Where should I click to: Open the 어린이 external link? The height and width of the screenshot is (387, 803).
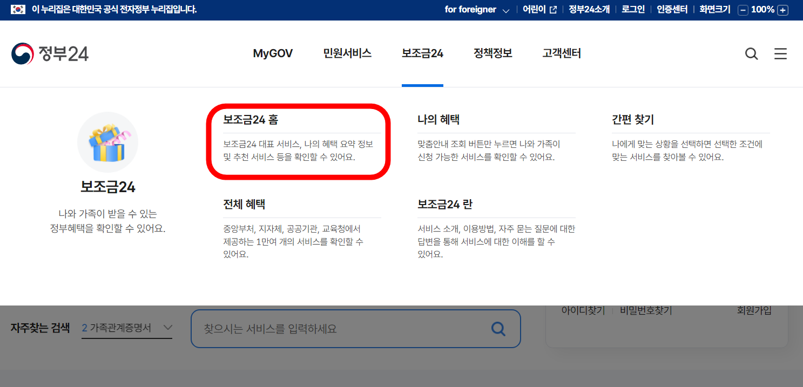tap(539, 10)
